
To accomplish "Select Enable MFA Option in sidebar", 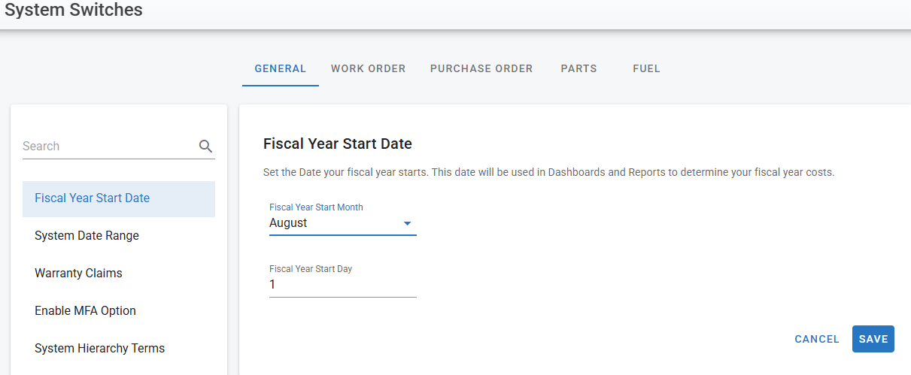I will [85, 311].
